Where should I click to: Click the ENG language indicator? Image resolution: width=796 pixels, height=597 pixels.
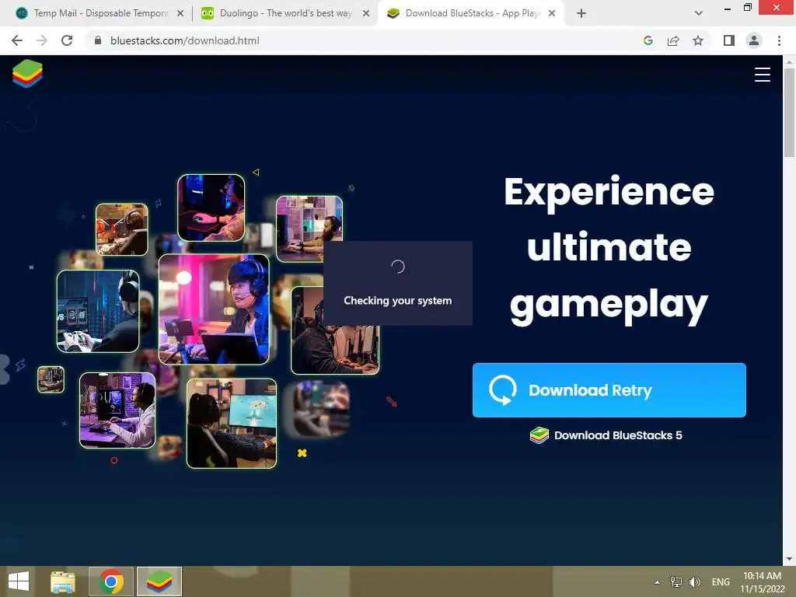coord(721,581)
